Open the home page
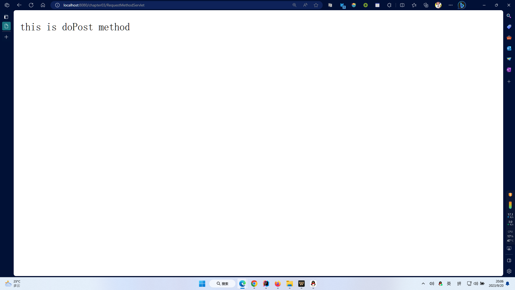This screenshot has height=290, width=515. click(x=43, y=5)
